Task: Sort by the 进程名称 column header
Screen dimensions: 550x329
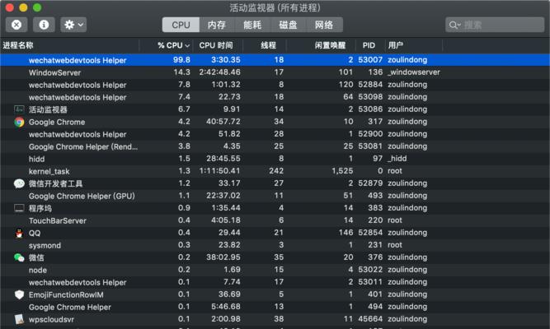Action: pyautogui.click(x=18, y=45)
